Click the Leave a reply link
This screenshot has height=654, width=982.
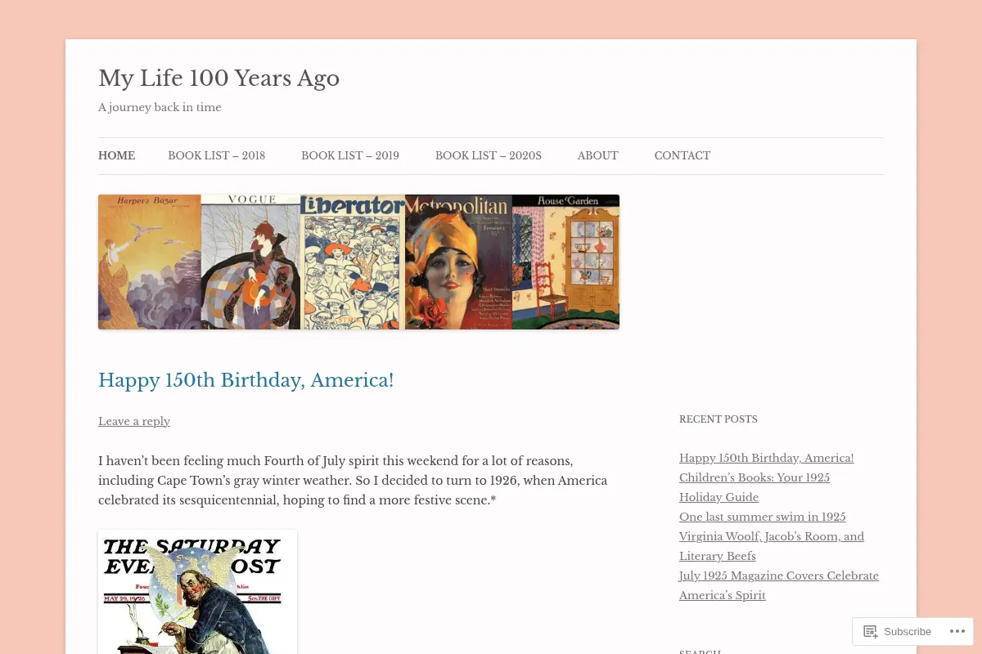pyautogui.click(x=134, y=421)
